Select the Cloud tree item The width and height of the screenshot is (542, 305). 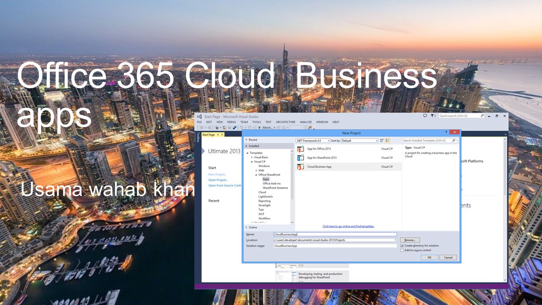tap(262, 192)
